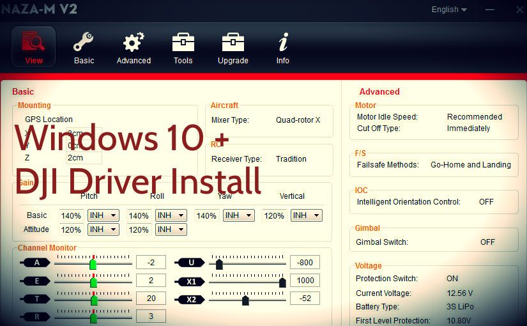527x326 pixels.
Task: Click channel E label badge
Action: (36, 281)
